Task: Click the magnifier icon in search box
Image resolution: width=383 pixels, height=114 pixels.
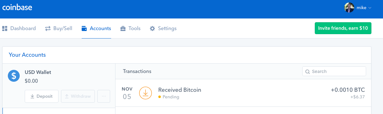Action: coord(308,71)
